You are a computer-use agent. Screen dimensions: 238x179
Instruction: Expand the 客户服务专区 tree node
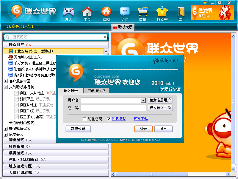tap(6, 81)
